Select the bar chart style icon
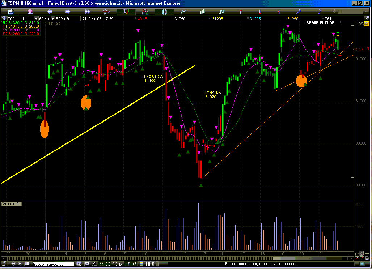Image resolution: width=372 pixels, height=279 pixels. click(203, 12)
